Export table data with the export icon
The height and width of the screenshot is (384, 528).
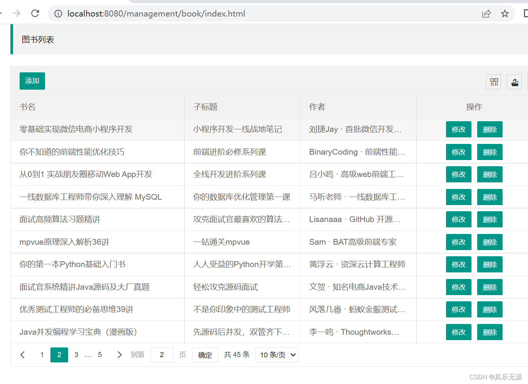point(515,82)
